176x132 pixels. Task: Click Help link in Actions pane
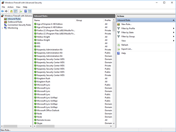click(124, 53)
